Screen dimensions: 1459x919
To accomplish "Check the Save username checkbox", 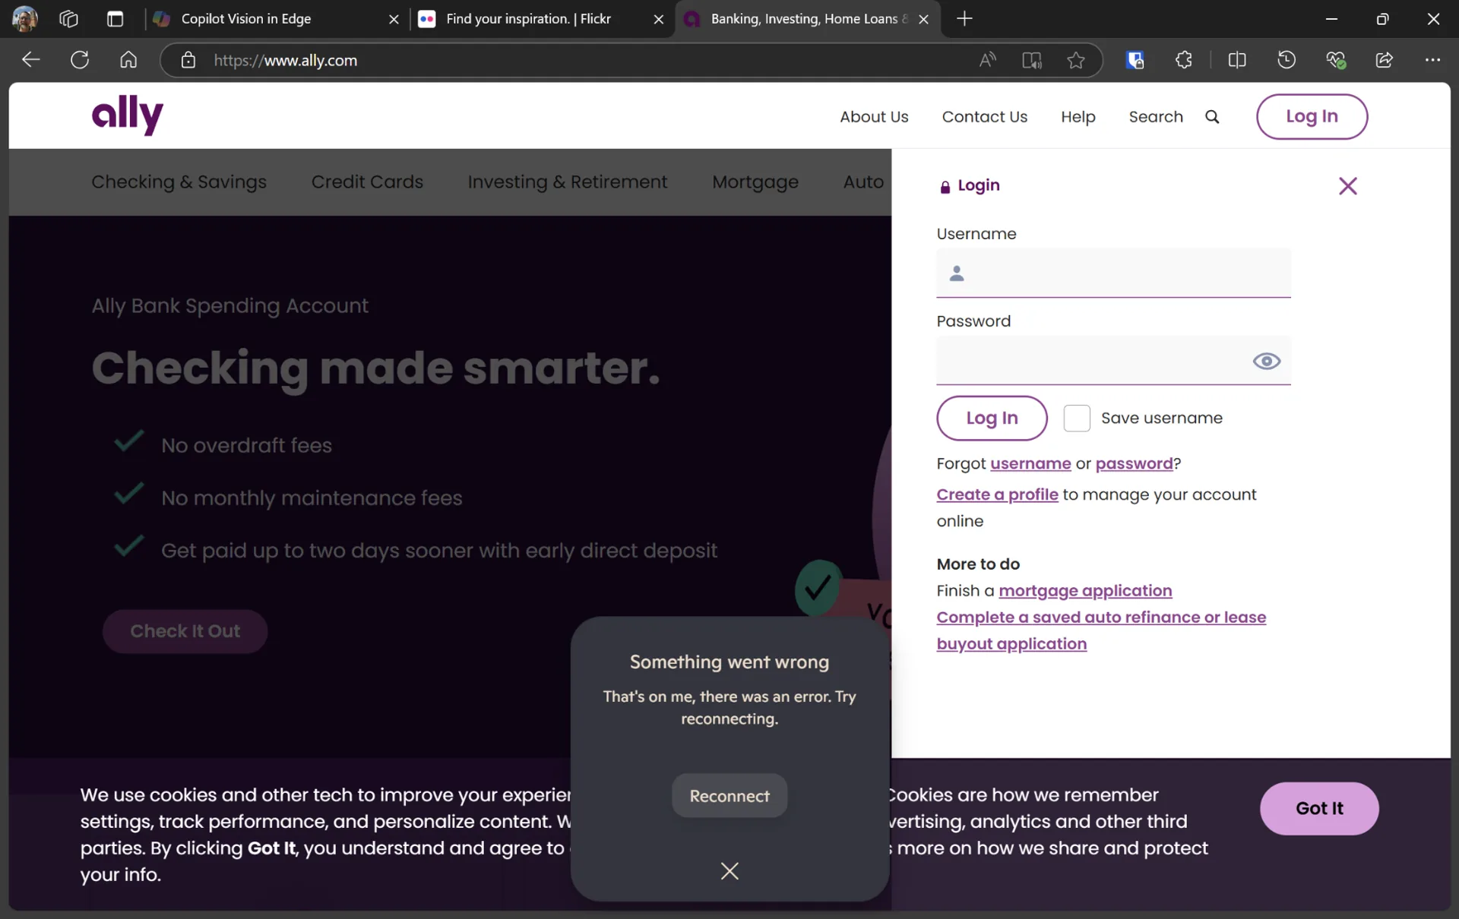I will click(1076, 418).
